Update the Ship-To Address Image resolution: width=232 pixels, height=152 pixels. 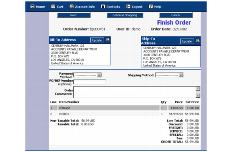187,41
